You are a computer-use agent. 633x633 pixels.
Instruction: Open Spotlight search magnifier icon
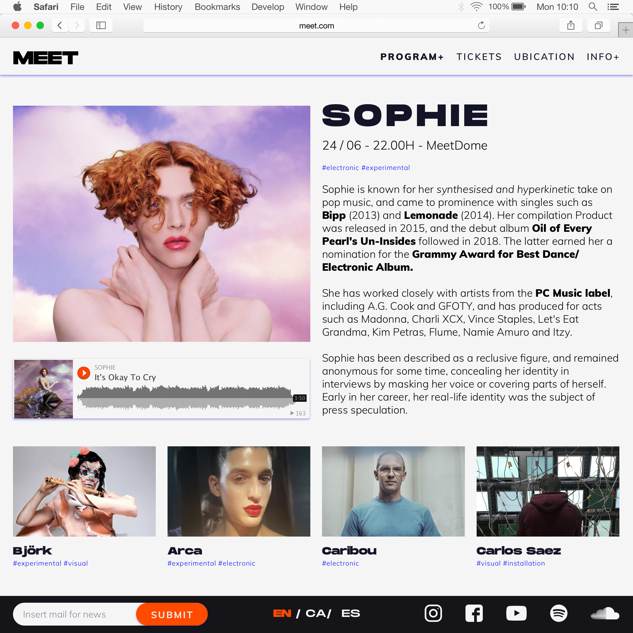[x=593, y=7]
